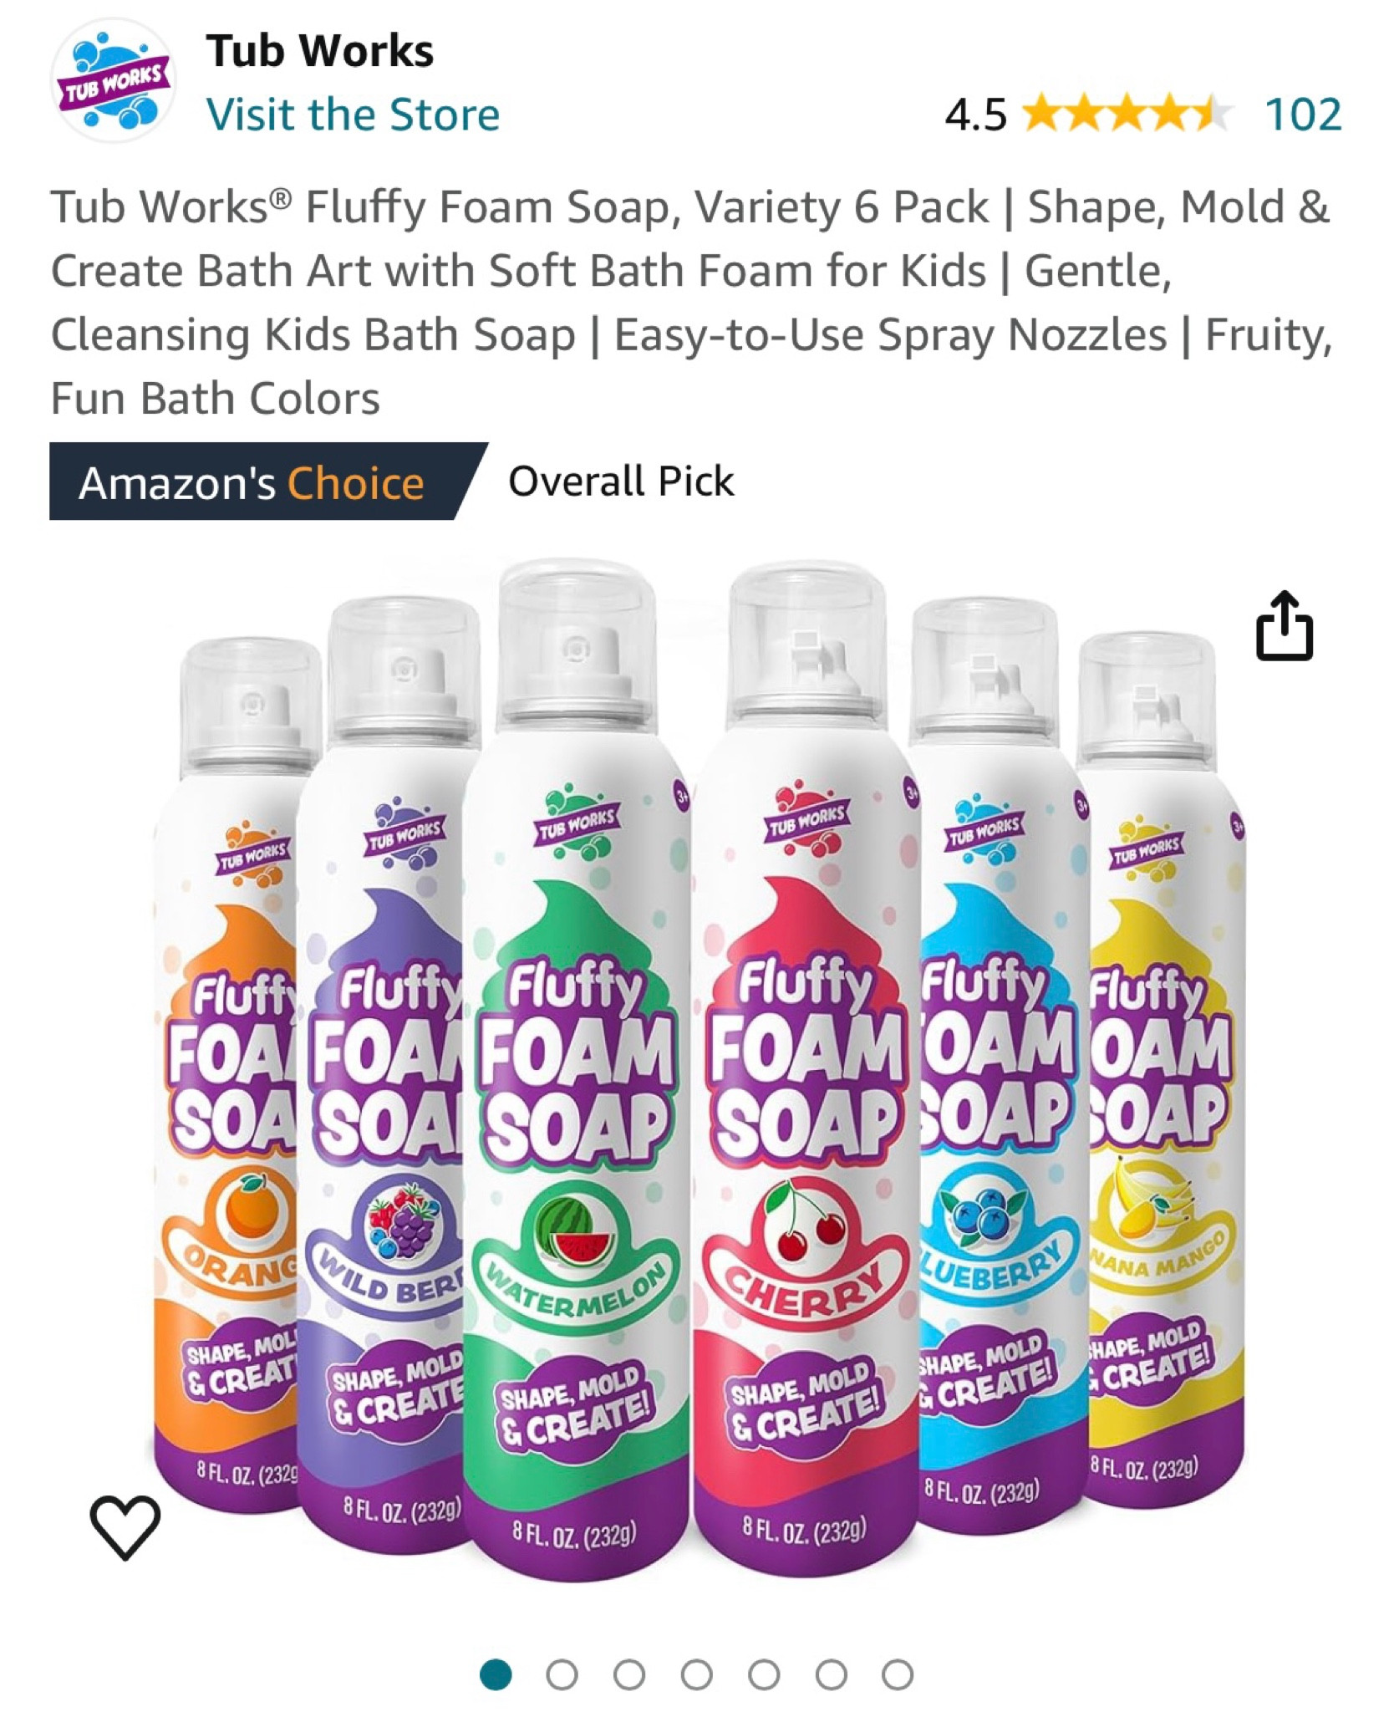Tap the Tub Works store logo

pos(114,81)
